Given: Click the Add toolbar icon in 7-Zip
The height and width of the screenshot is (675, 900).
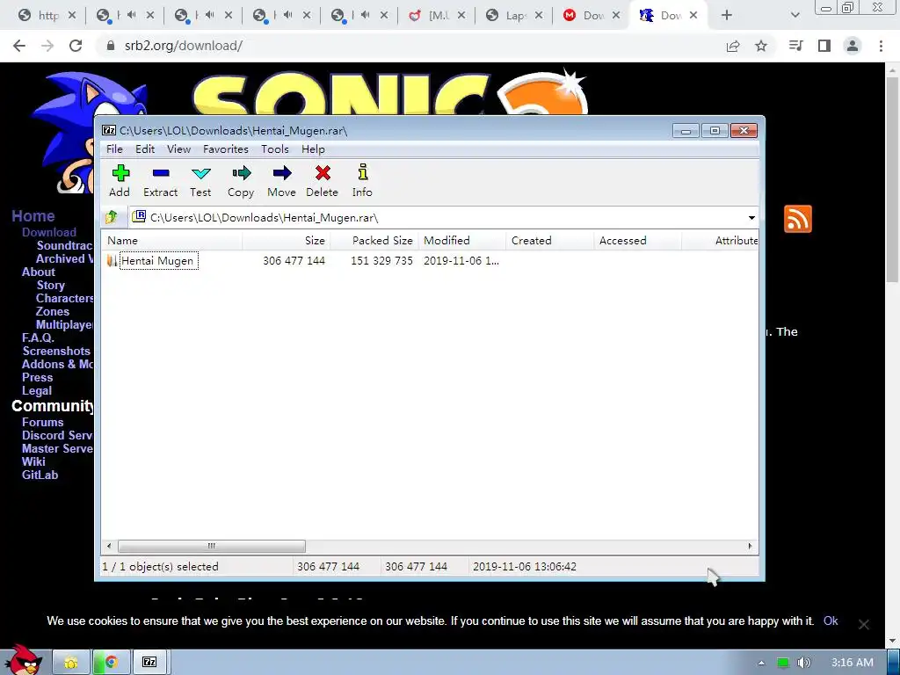Looking at the screenshot, I should pyautogui.click(x=120, y=181).
